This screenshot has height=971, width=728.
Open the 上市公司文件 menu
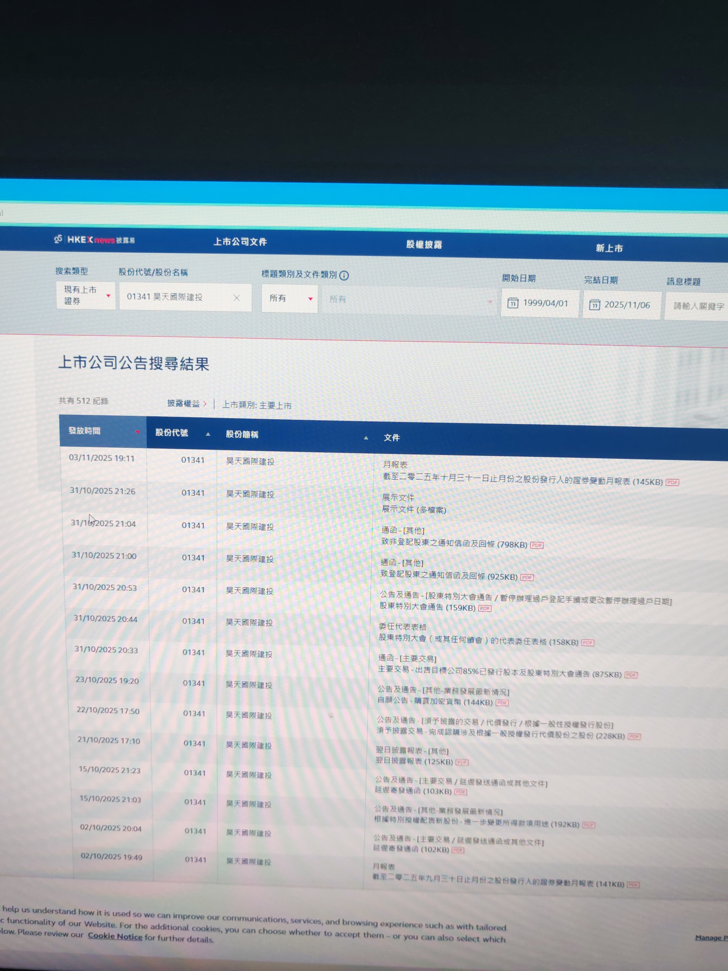tap(240, 242)
